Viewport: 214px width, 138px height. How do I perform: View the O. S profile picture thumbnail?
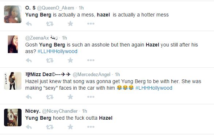pos(13,14)
